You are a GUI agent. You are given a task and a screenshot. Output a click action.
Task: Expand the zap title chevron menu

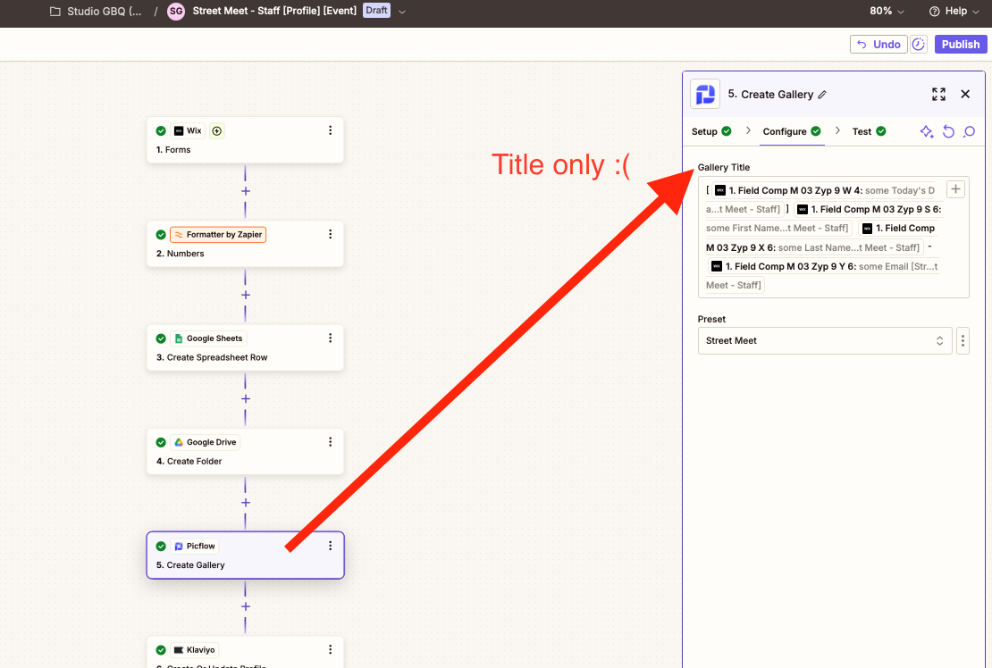[x=402, y=12]
